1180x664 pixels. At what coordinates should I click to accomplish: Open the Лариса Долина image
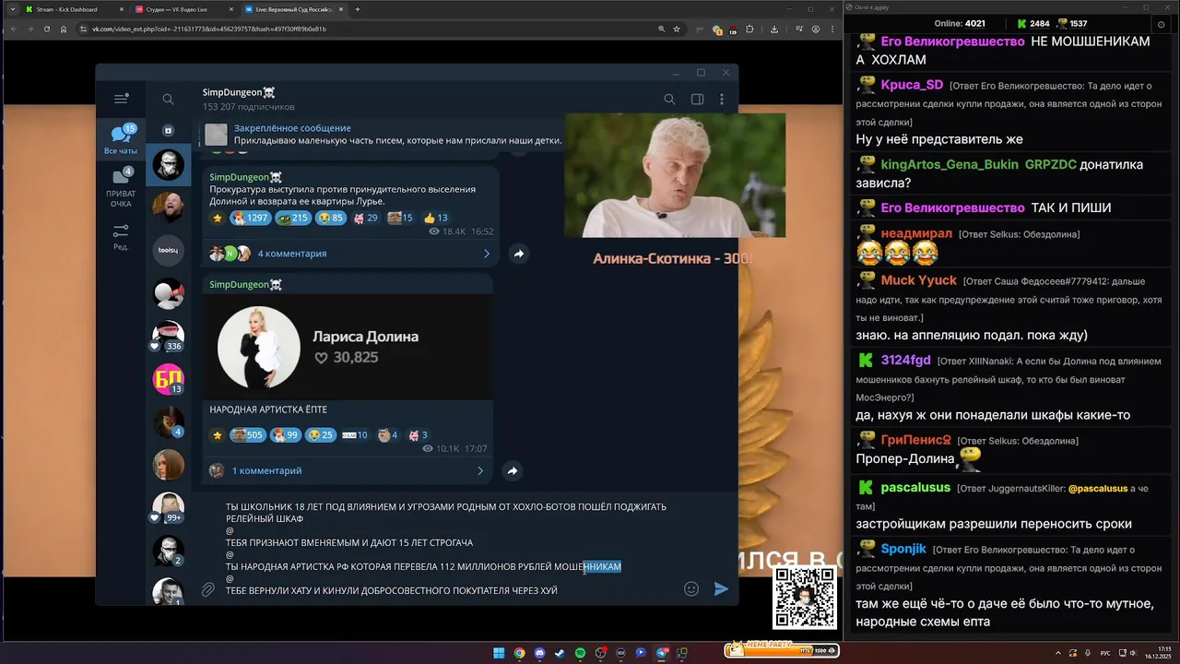pyautogui.click(x=348, y=348)
